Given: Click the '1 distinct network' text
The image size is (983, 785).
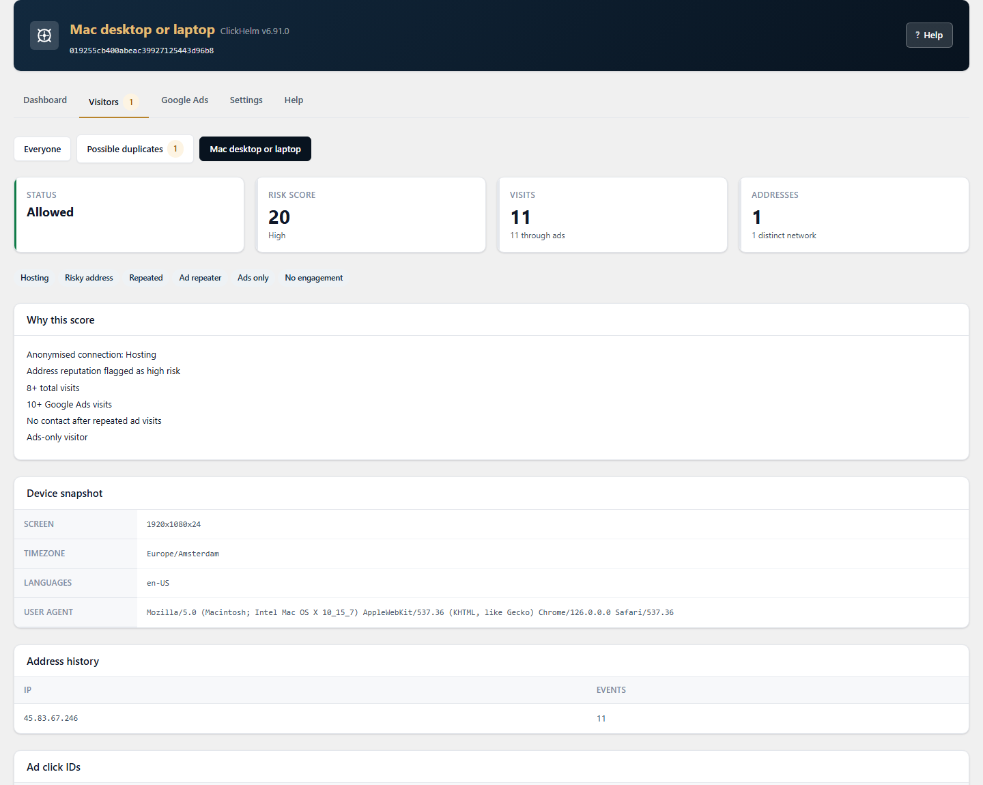Looking at the screenshot, I should (x=784, y=235).
